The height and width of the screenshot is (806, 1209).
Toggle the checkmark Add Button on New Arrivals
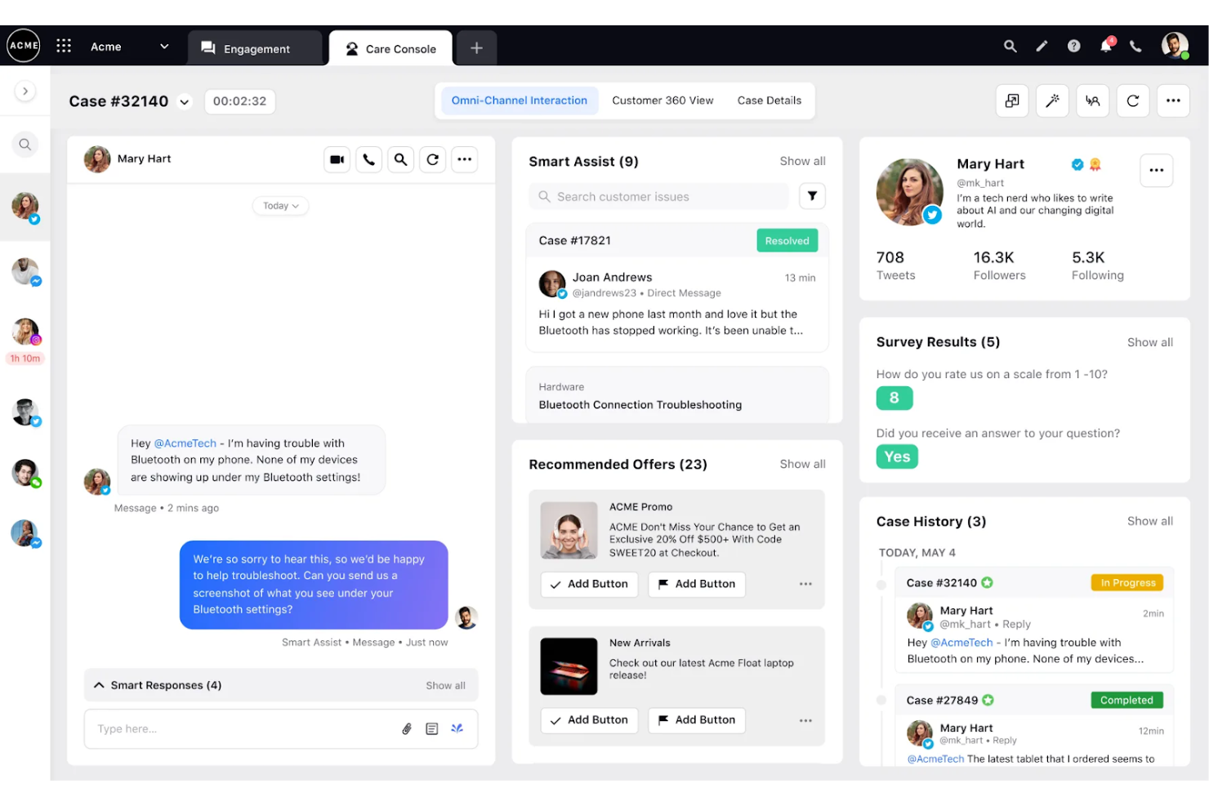click(589, 719)
